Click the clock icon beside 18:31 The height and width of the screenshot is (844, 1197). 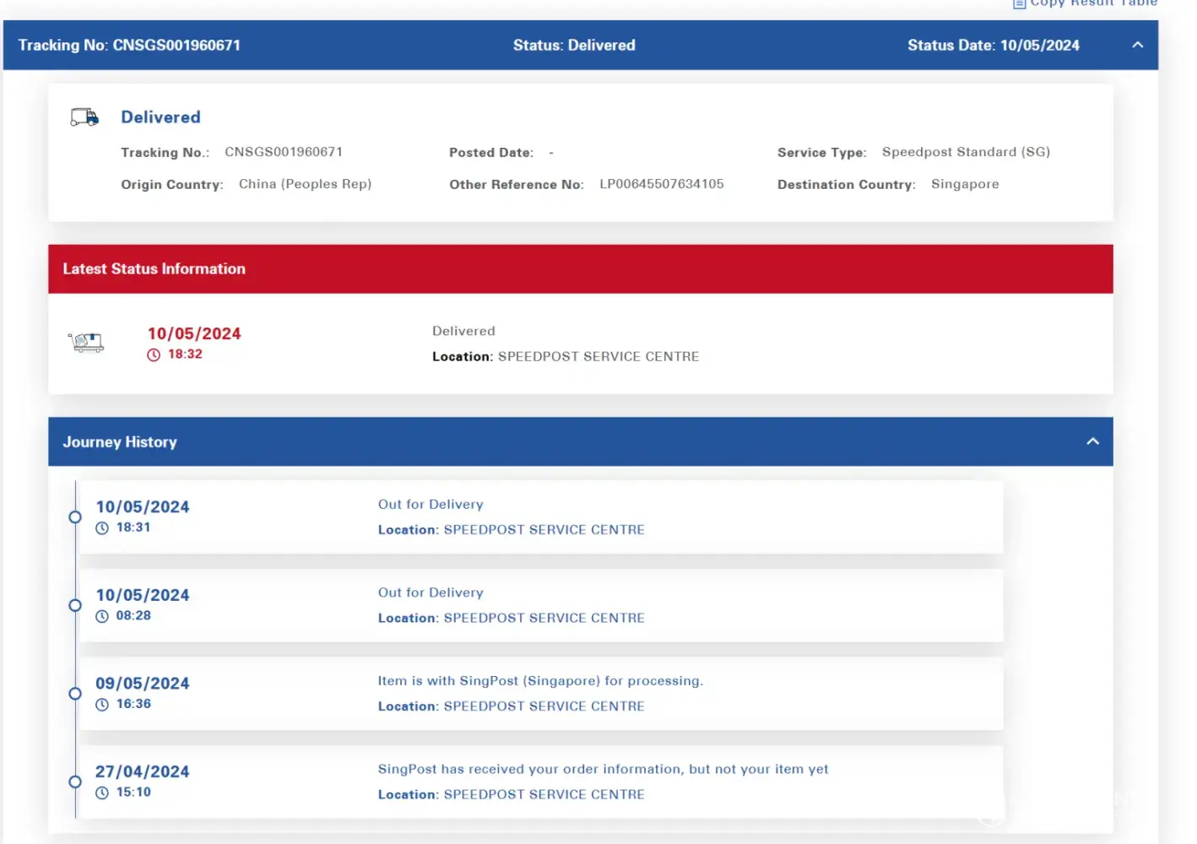click(102, 528)
